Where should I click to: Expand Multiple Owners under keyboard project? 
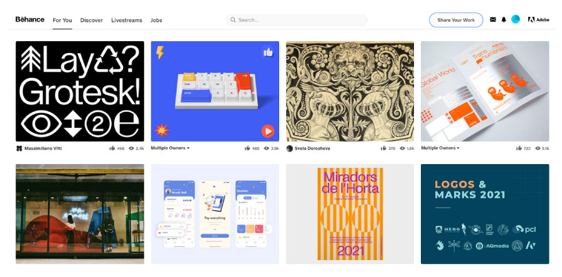[x=170, y=148]
